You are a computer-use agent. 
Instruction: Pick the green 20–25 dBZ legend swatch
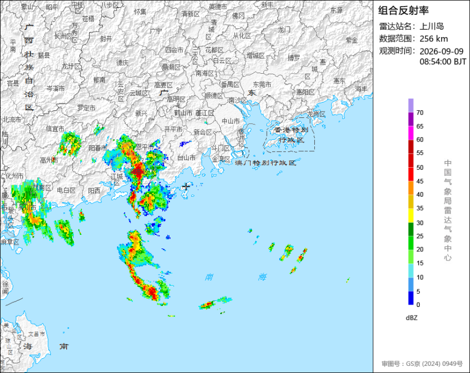[x=410, y=243]
